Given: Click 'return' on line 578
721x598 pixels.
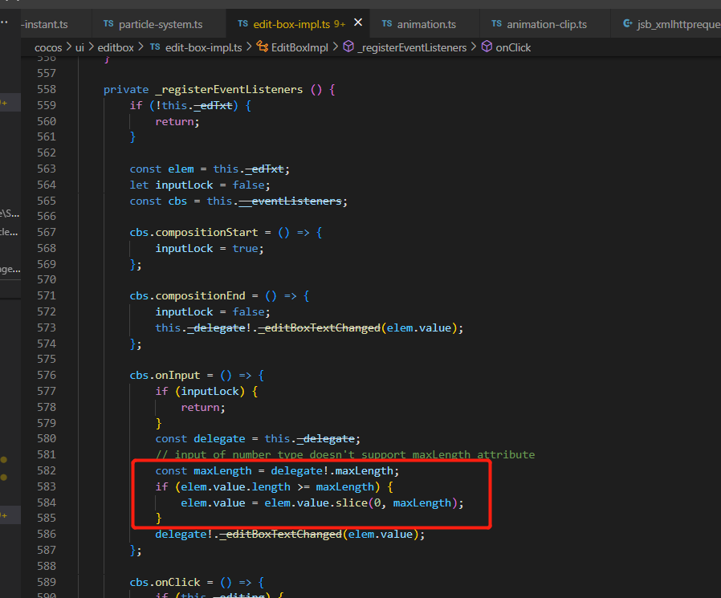Looking at the screenshot, I should (200, 408).
